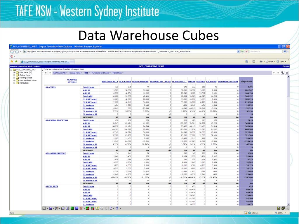Image resolution: width=299 pixels, height=224 pixels.
Task: Drill into WESTERN SYD CENTRE column
Action: coord(228,82)
